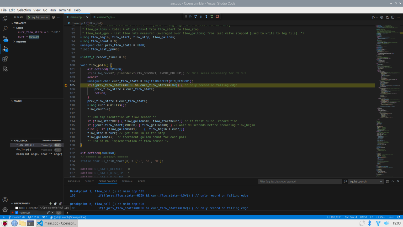Enable All C++ Exceptions breakpoint checkbox

[x=17, y=208]
